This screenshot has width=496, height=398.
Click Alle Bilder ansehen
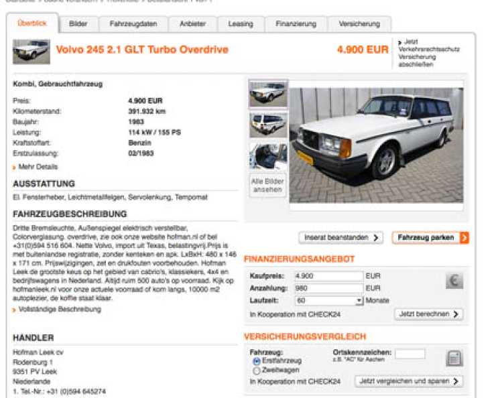[268, 185]
